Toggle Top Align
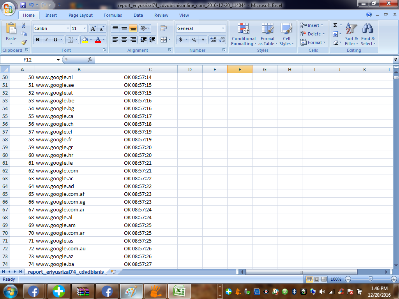Screen dimensions: 399x299 click(x=115, y=28)
